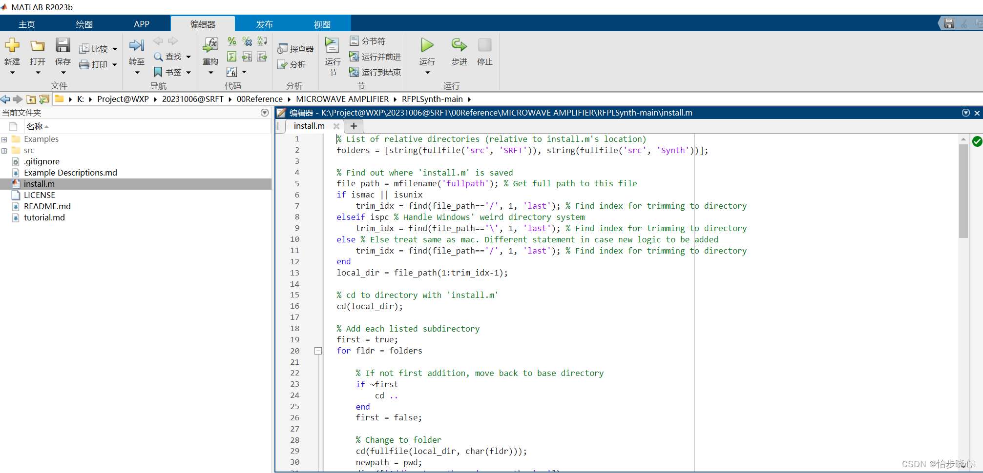
Task: Click the 比较 (Compare) button
Action: [93, 49]
